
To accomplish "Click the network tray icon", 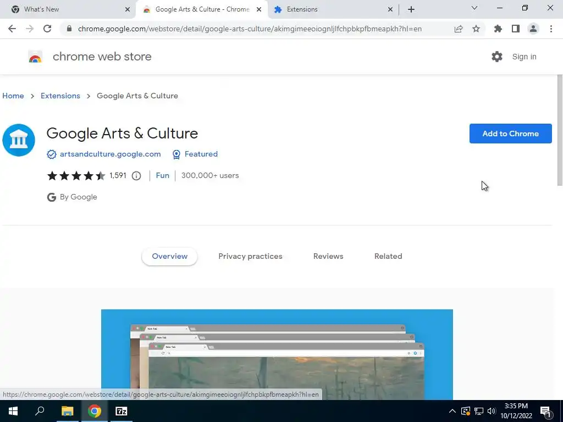I will click(x=479, y=411).
